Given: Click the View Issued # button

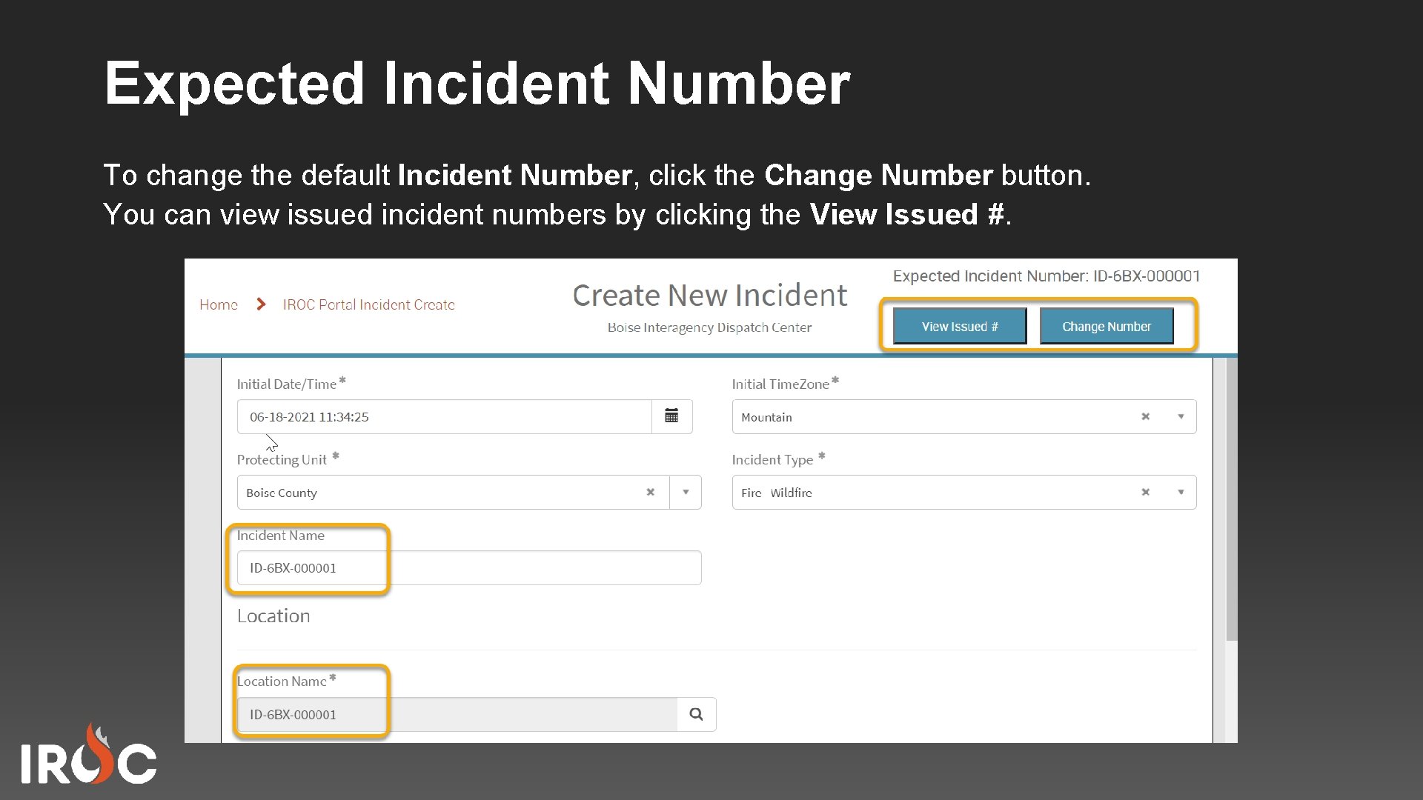Looking at the screenshot, I should point(959,326).
